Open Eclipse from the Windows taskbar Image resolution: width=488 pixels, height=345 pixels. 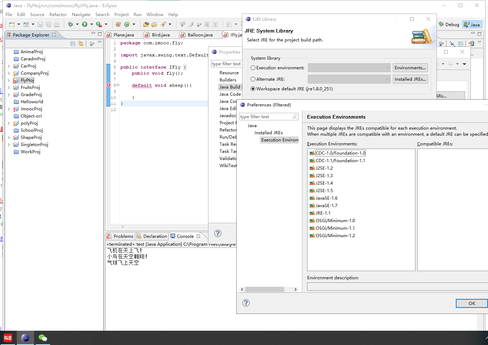25,338
